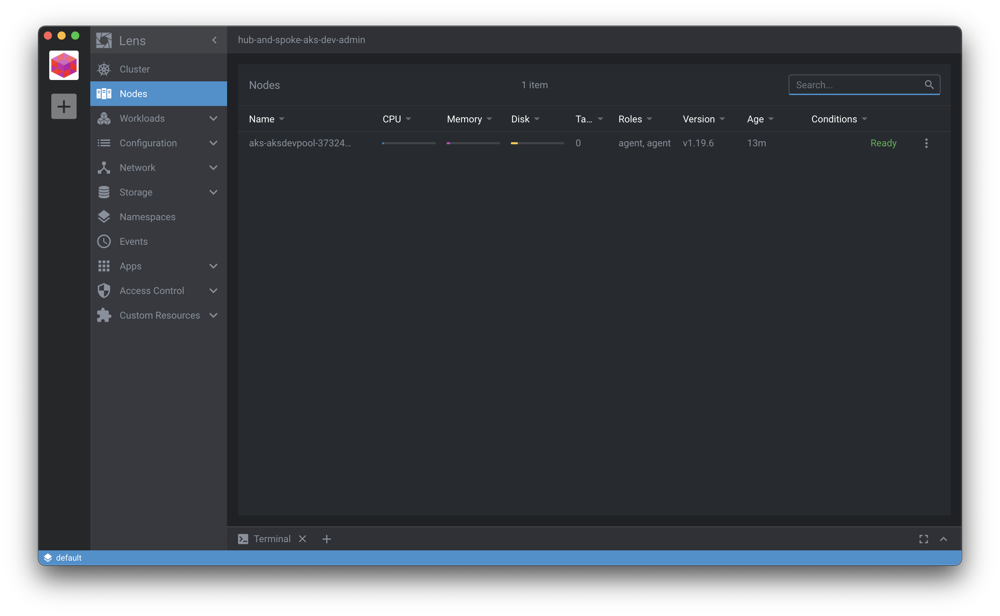The height and width of the screenshot is (616, 1000).
Task: Click the Workloads icon in sidebar
Action: (x=104, y=118)
